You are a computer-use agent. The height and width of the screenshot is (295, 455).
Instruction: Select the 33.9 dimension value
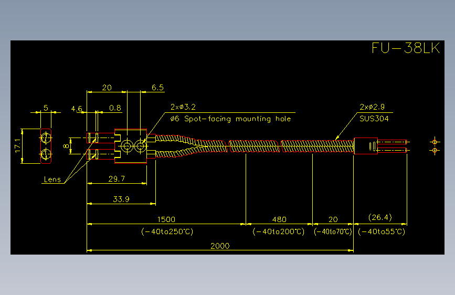coord(121,199)
